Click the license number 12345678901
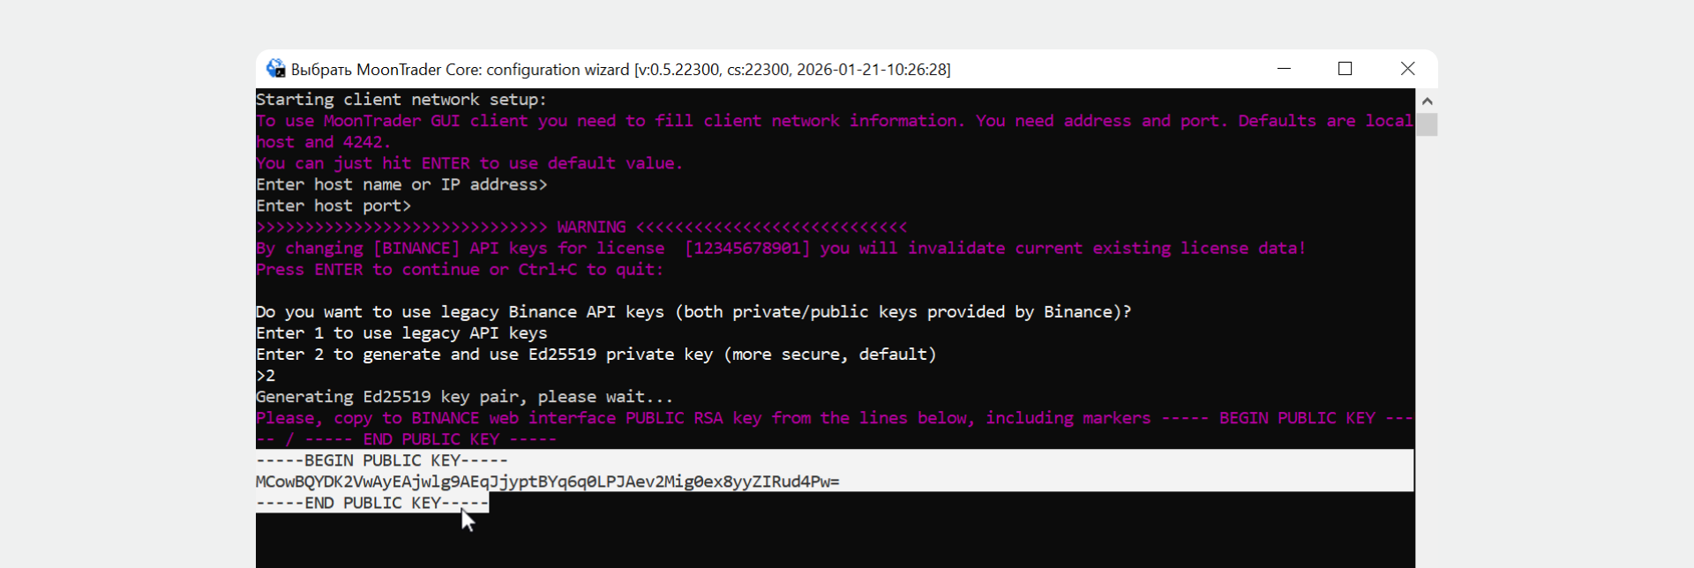 (747, 249)
